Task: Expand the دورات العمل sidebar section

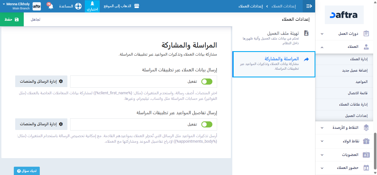Action: (x=322, y=34)
